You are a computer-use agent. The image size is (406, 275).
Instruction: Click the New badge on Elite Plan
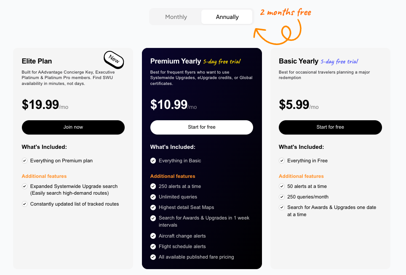click(x=113, y=60)
